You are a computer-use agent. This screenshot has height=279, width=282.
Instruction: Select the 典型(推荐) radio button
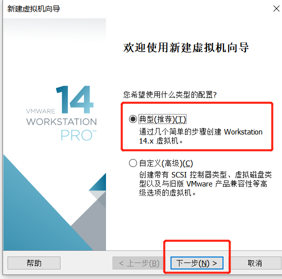pyautogui.click(x=133, y=119)
